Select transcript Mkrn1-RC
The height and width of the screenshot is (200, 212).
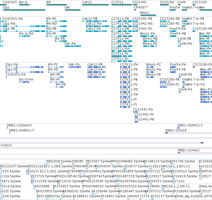coord(150,46)
